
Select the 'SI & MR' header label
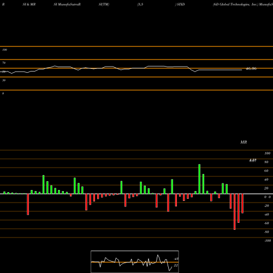(29, 4)
